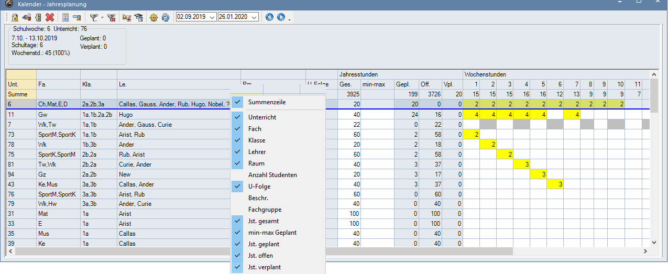The image size is (668, 274).
Task: Click the red X delete icon
Action: 50,17
